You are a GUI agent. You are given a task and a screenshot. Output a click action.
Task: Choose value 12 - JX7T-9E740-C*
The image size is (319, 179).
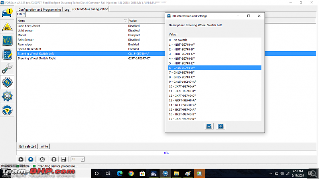tap(215, 95)
